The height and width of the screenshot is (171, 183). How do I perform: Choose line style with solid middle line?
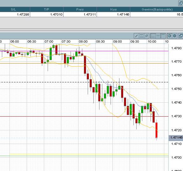point(158,36)
